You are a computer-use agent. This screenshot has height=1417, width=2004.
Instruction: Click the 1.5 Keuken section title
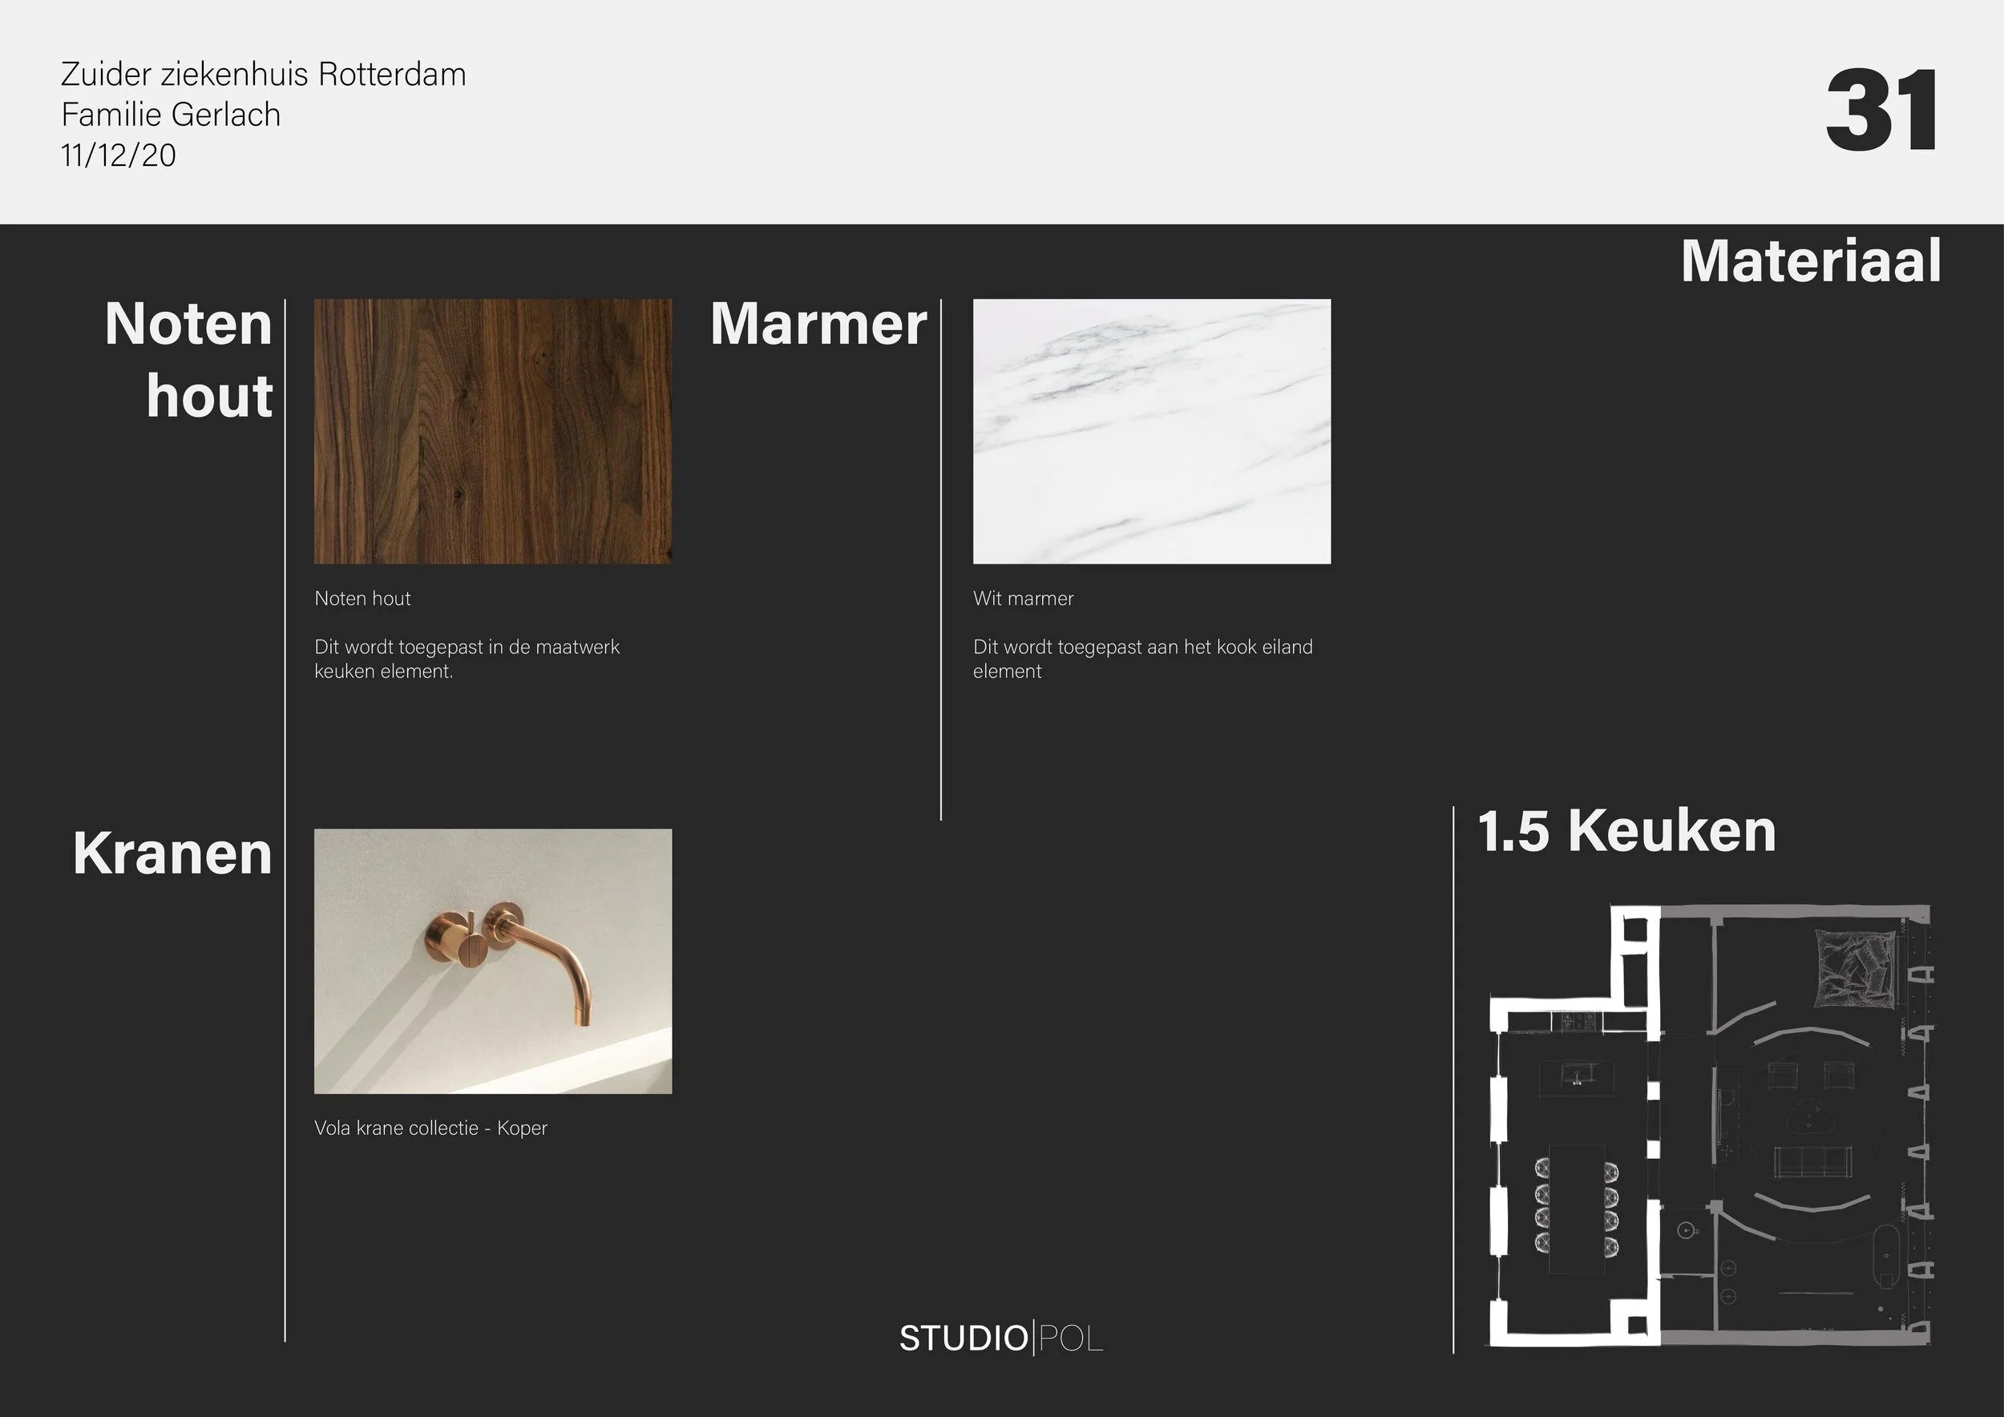(1627, 830)
